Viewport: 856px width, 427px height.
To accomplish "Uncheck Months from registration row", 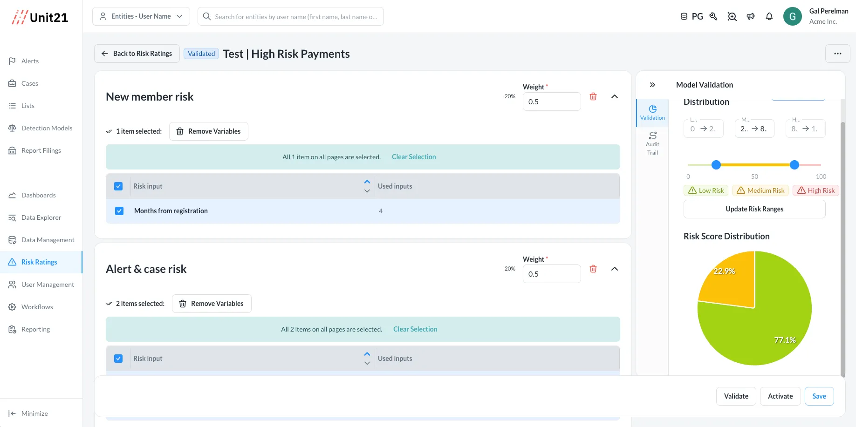I will [119, 211].
